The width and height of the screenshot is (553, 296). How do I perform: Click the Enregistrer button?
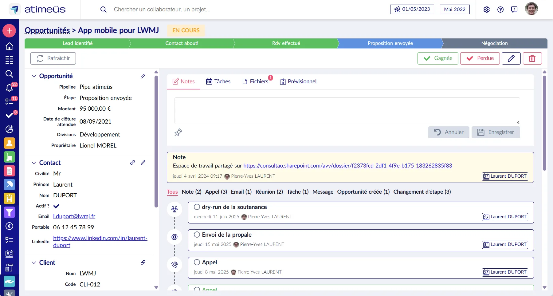click(496, 132)
